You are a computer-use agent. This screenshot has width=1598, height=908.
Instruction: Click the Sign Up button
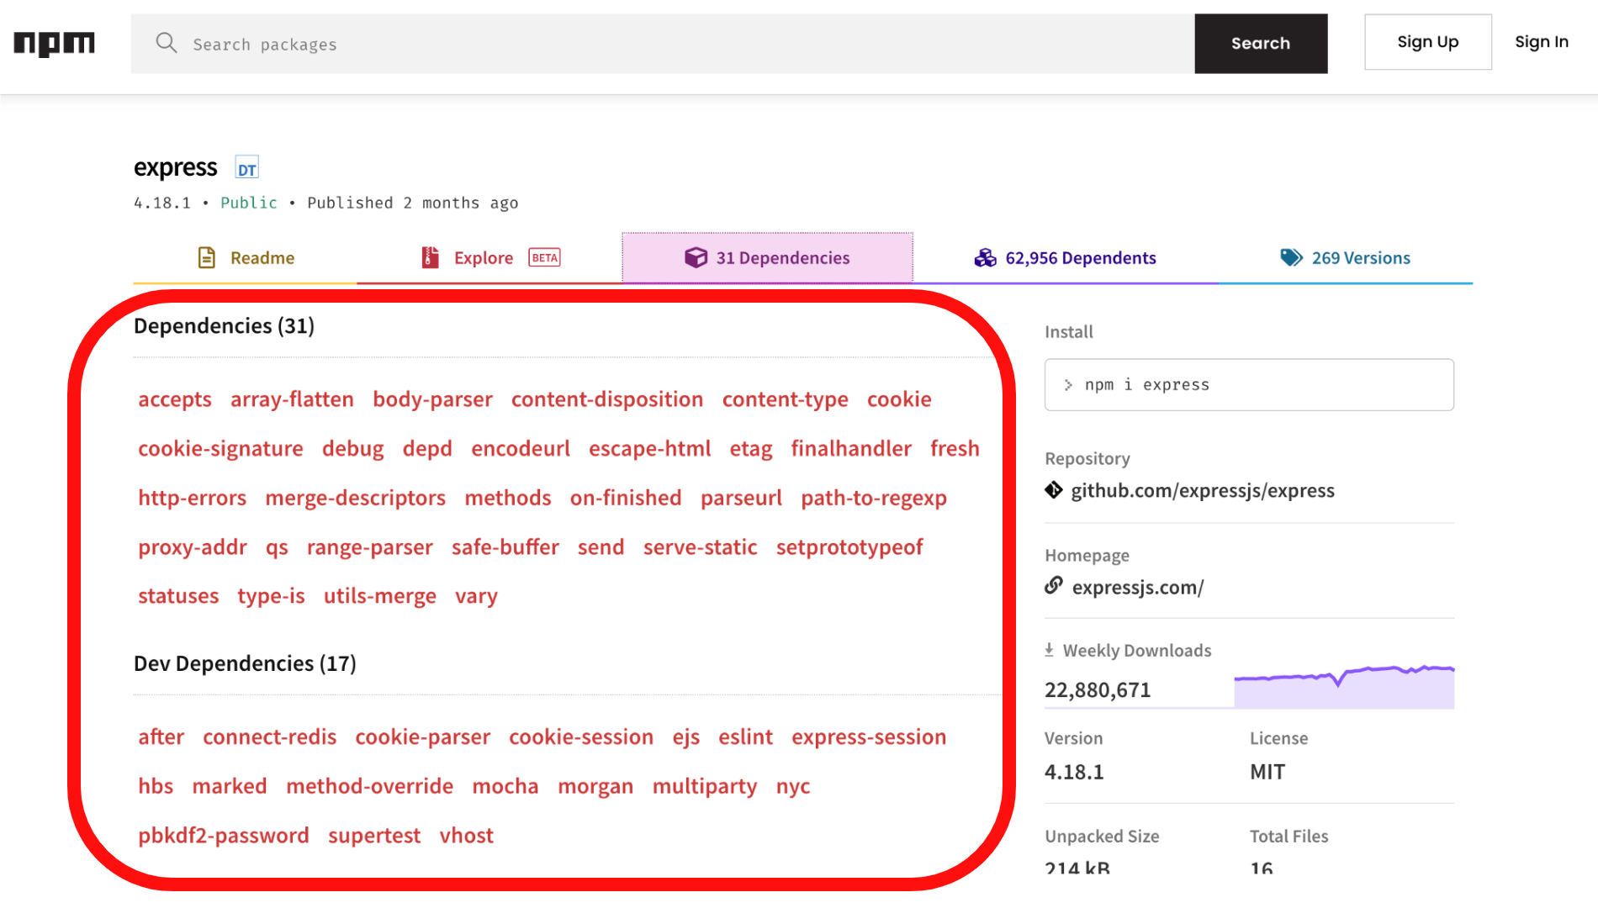pos(1428,42)
